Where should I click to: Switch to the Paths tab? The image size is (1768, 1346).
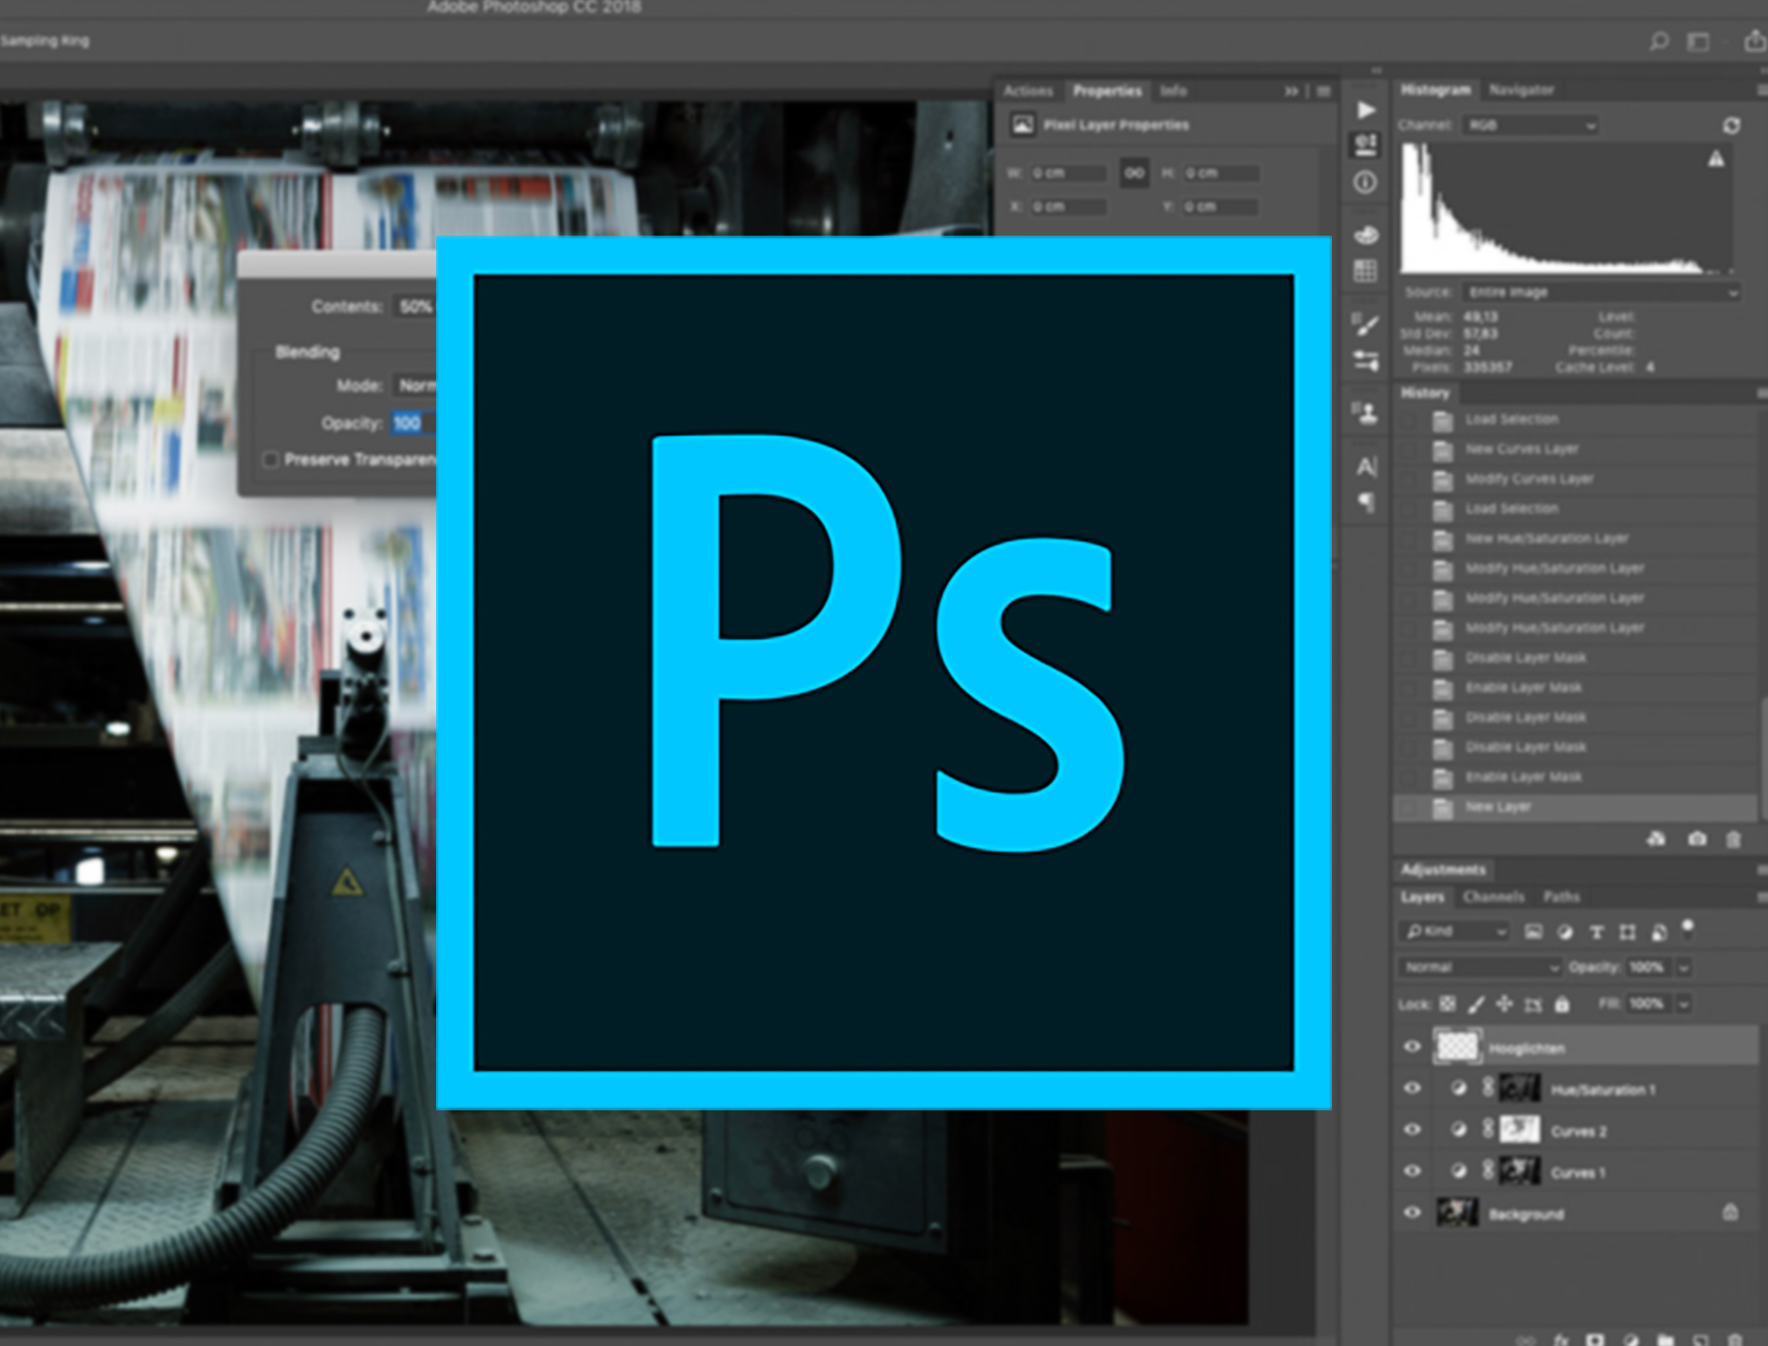tap(1562, 896)
